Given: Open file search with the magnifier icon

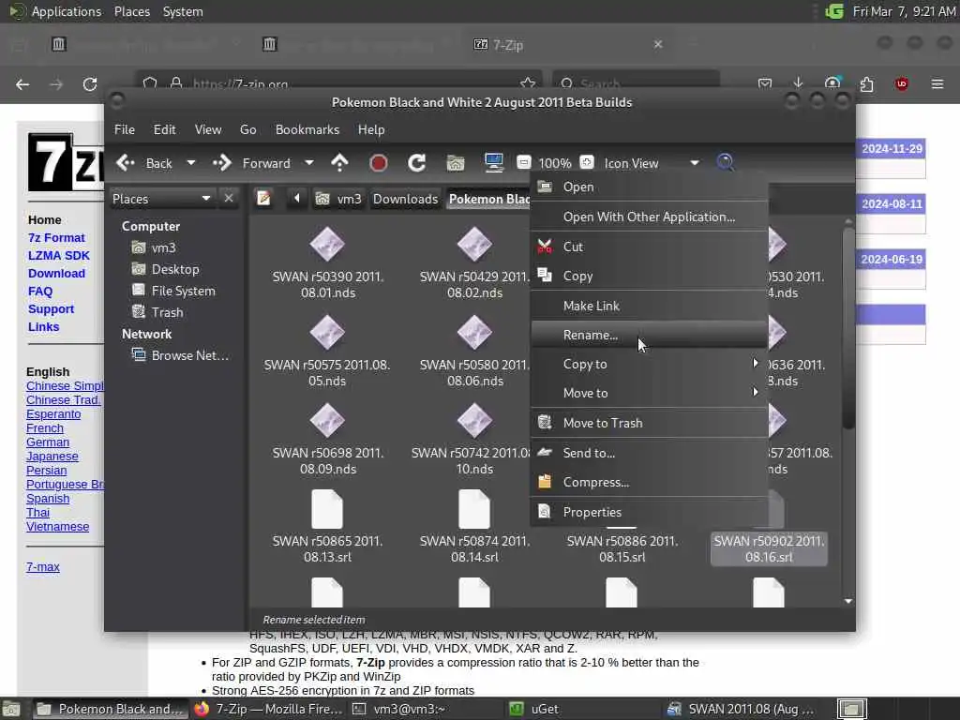Looking at the screenshot, I should click(x=725, y=163).
